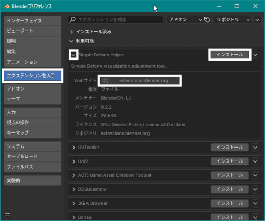Open the アドオン filter dropdown
This screenshot has height=221, width=265.
pos(185,20)
